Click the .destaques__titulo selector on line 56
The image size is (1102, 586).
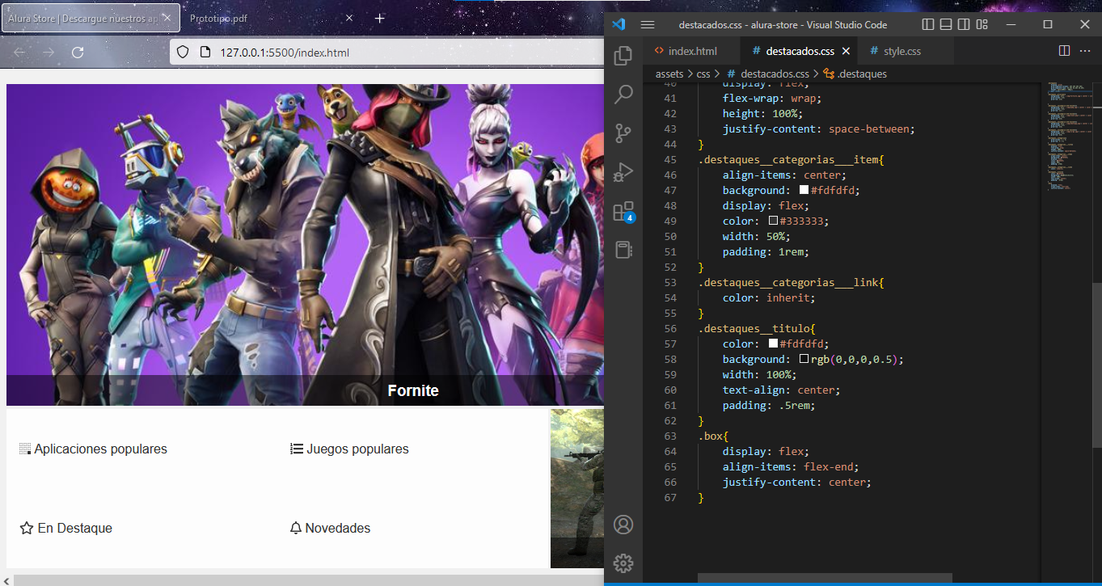tap(754, 328)
